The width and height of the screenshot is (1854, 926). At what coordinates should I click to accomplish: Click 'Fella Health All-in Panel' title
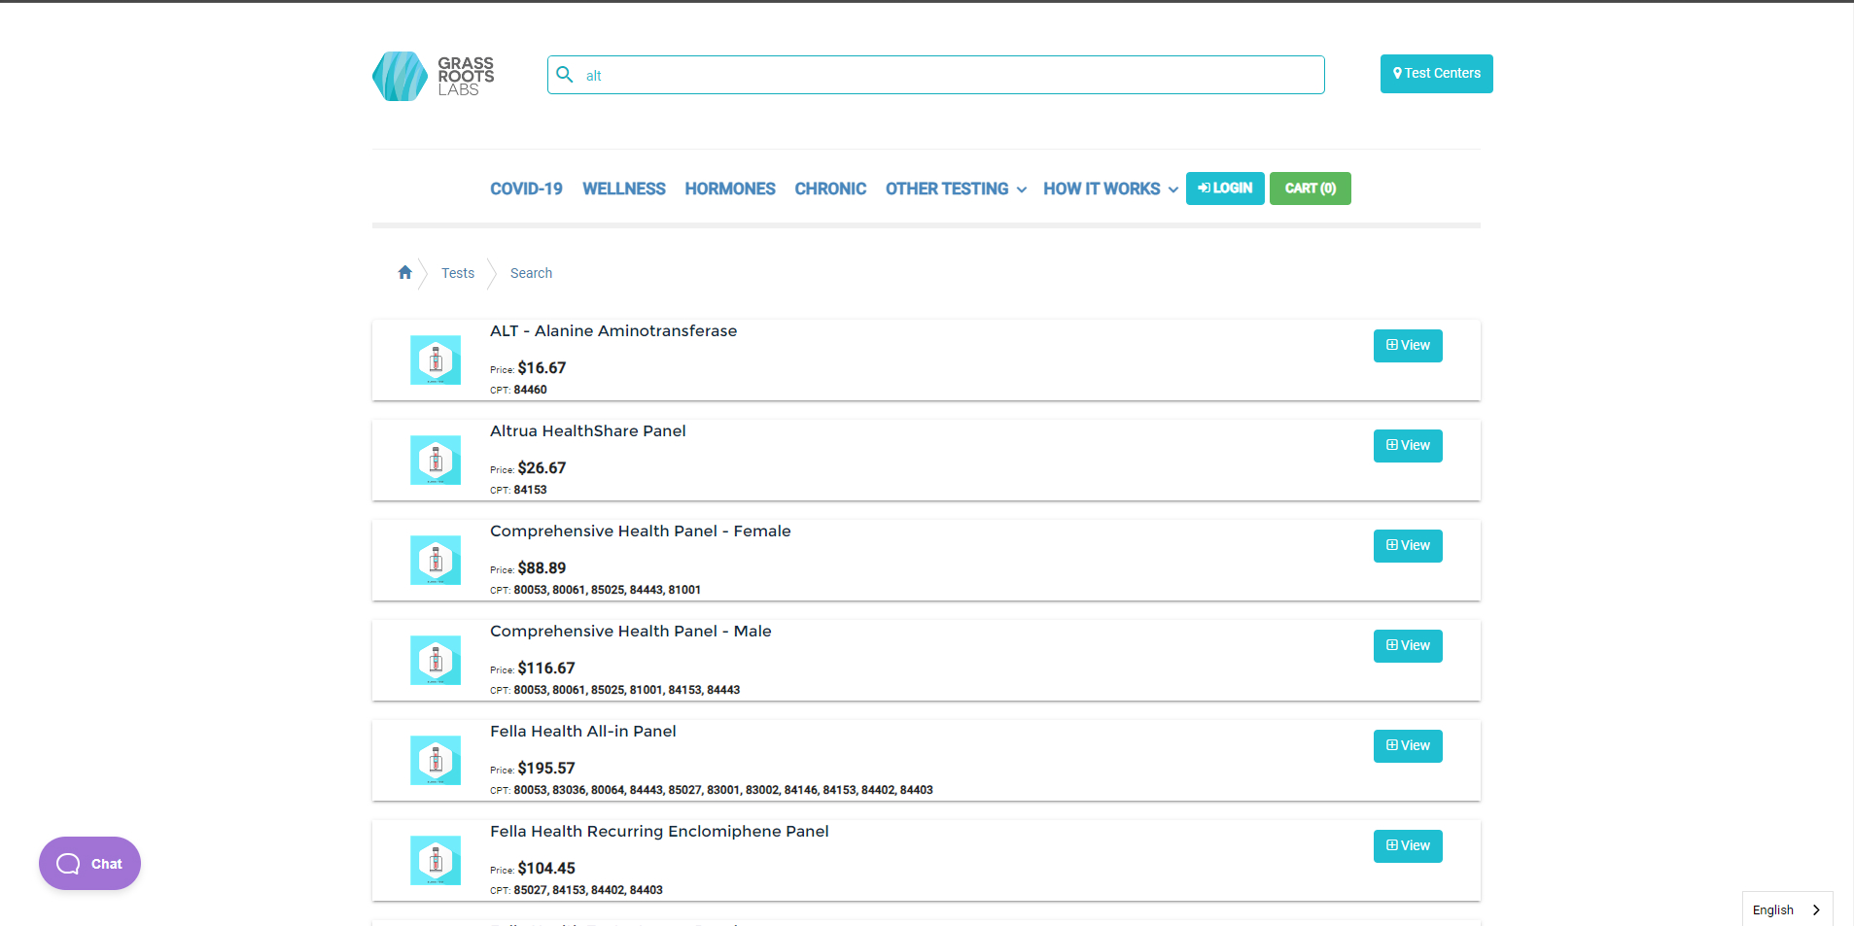point(583,732)
